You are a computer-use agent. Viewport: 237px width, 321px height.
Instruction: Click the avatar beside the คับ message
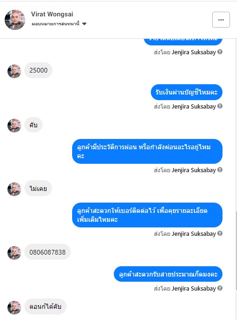tap(14, 125)
